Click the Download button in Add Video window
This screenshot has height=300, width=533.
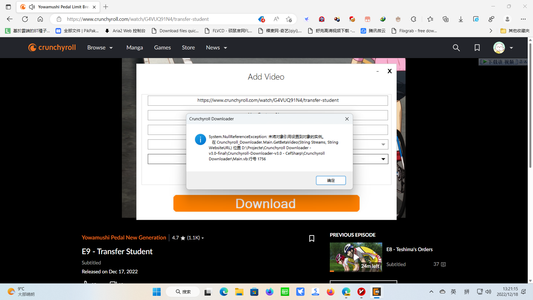266,203
